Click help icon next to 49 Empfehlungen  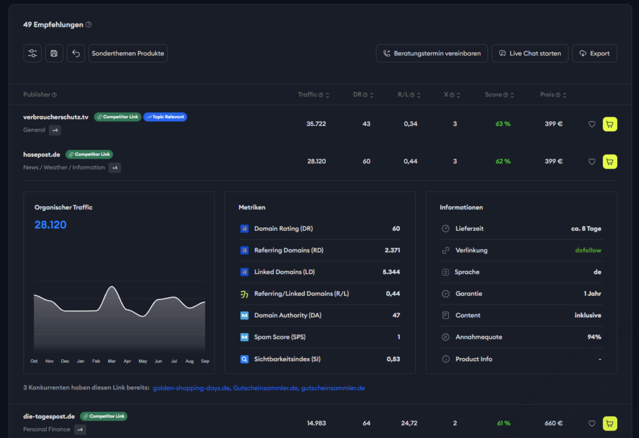click(89, 25)
